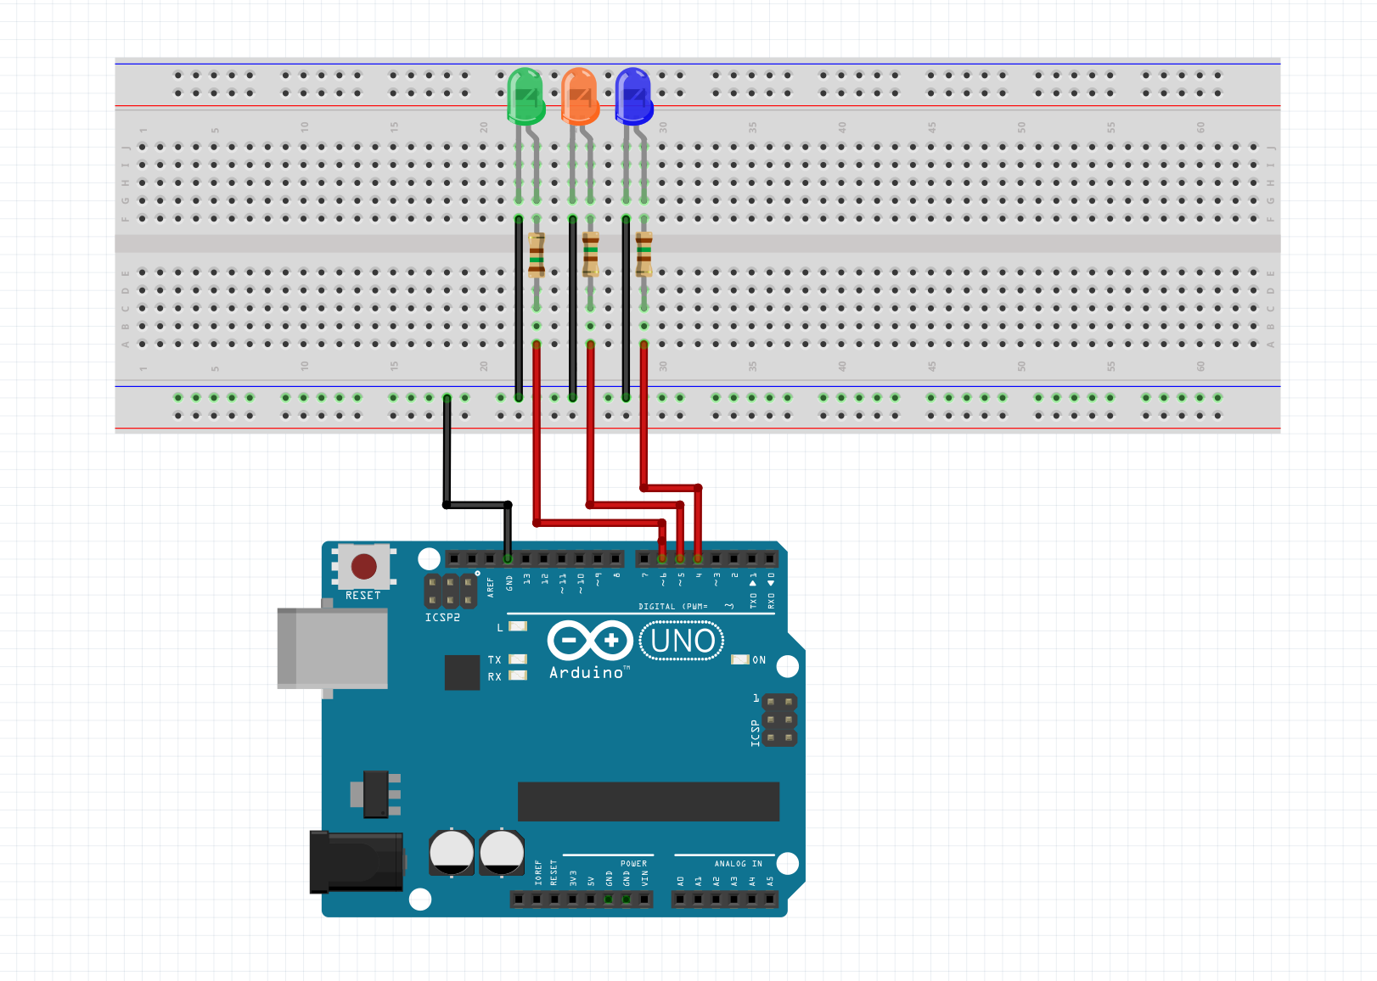This screenshot has height=981, width=1377.
Task: Click digital pin 7 on the Arduino header
Action: [x=644, y=559]
